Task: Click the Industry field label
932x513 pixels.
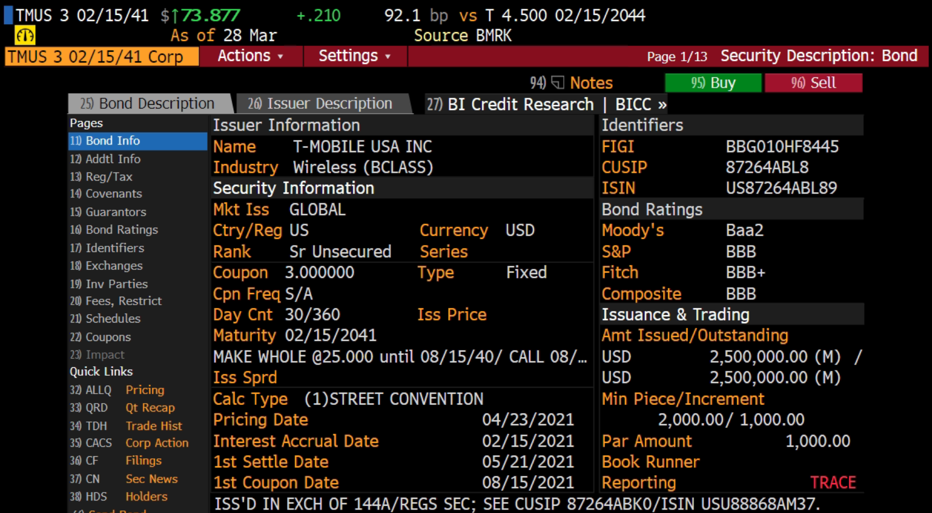Action: click(245, 167)
